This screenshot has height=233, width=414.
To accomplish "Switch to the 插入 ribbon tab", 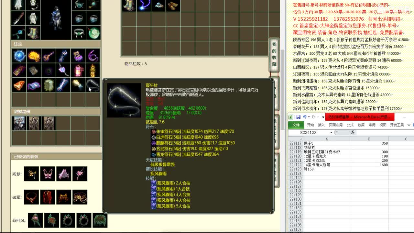I will [321, 125].
